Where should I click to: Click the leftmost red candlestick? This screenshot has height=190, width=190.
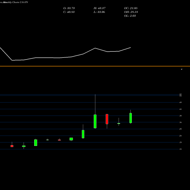coord(12,146)
